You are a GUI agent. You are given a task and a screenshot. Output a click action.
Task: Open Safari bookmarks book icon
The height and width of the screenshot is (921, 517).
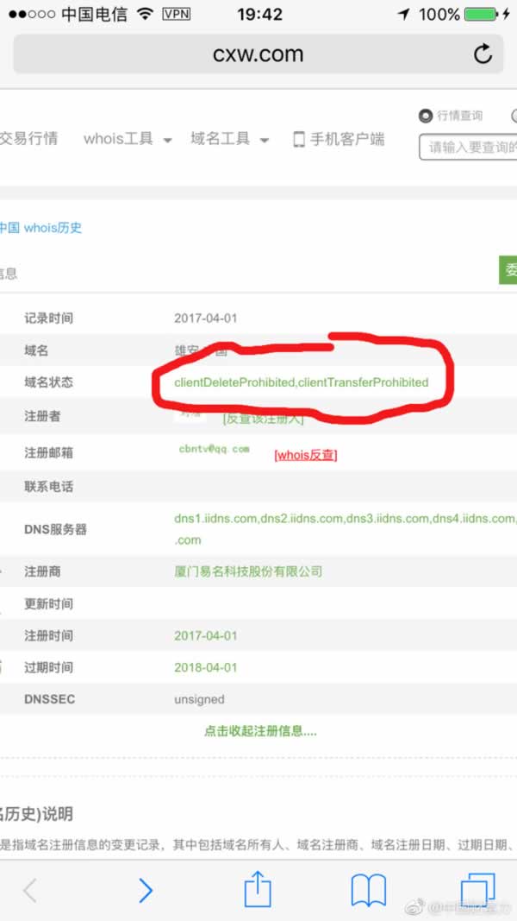click(368, 890)
